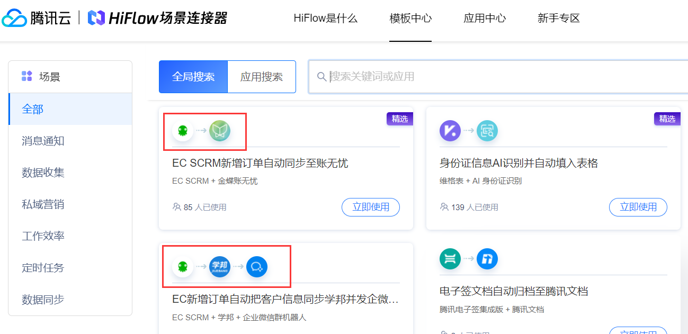Click the blue 腾讯文档 icon
Image resolution: width=688 pixels, height=334 pixels.
click(x=487, y=259)
